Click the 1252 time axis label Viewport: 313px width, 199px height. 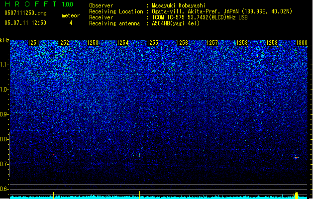point(63,43)
